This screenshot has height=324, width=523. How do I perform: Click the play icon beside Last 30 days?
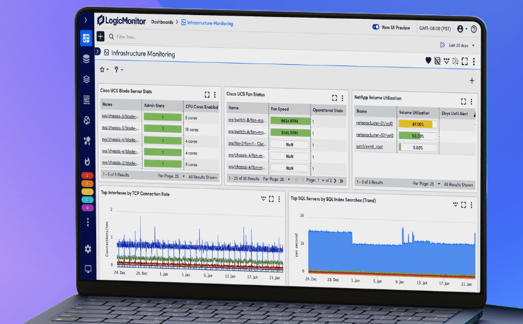click(x=443, y=45)
